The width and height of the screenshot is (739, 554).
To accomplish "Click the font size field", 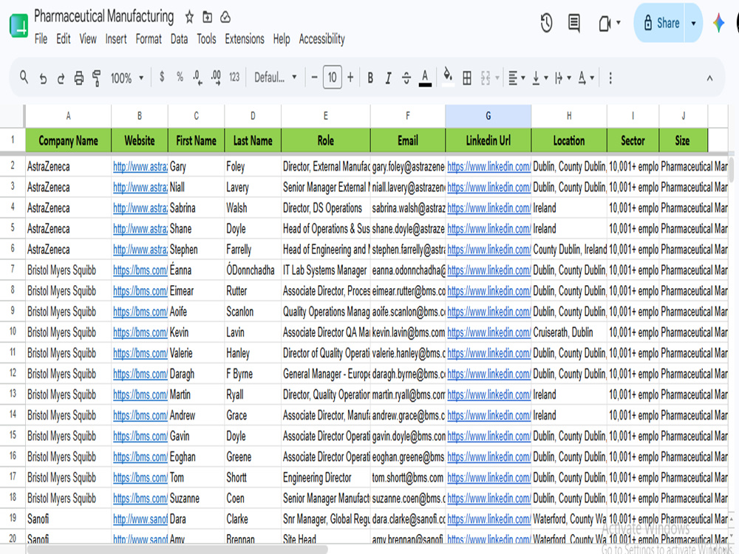I will [333, 78].
